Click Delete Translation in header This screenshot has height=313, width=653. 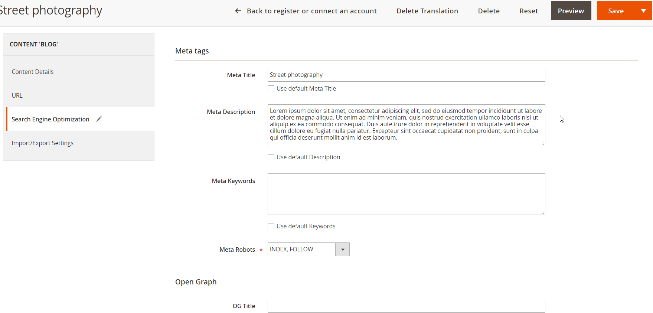pyautogui.click(x=427, y=11)
